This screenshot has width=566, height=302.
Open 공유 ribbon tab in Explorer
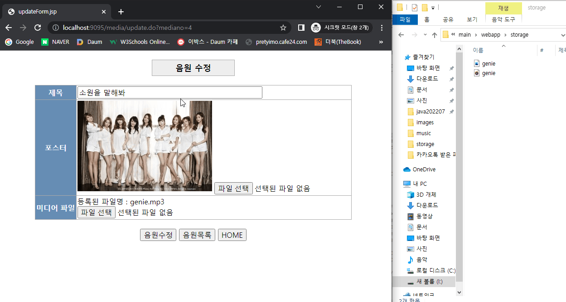click(449, 19)
